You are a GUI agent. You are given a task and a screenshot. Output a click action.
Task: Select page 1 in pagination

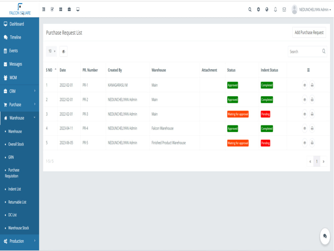pos(317,162)
